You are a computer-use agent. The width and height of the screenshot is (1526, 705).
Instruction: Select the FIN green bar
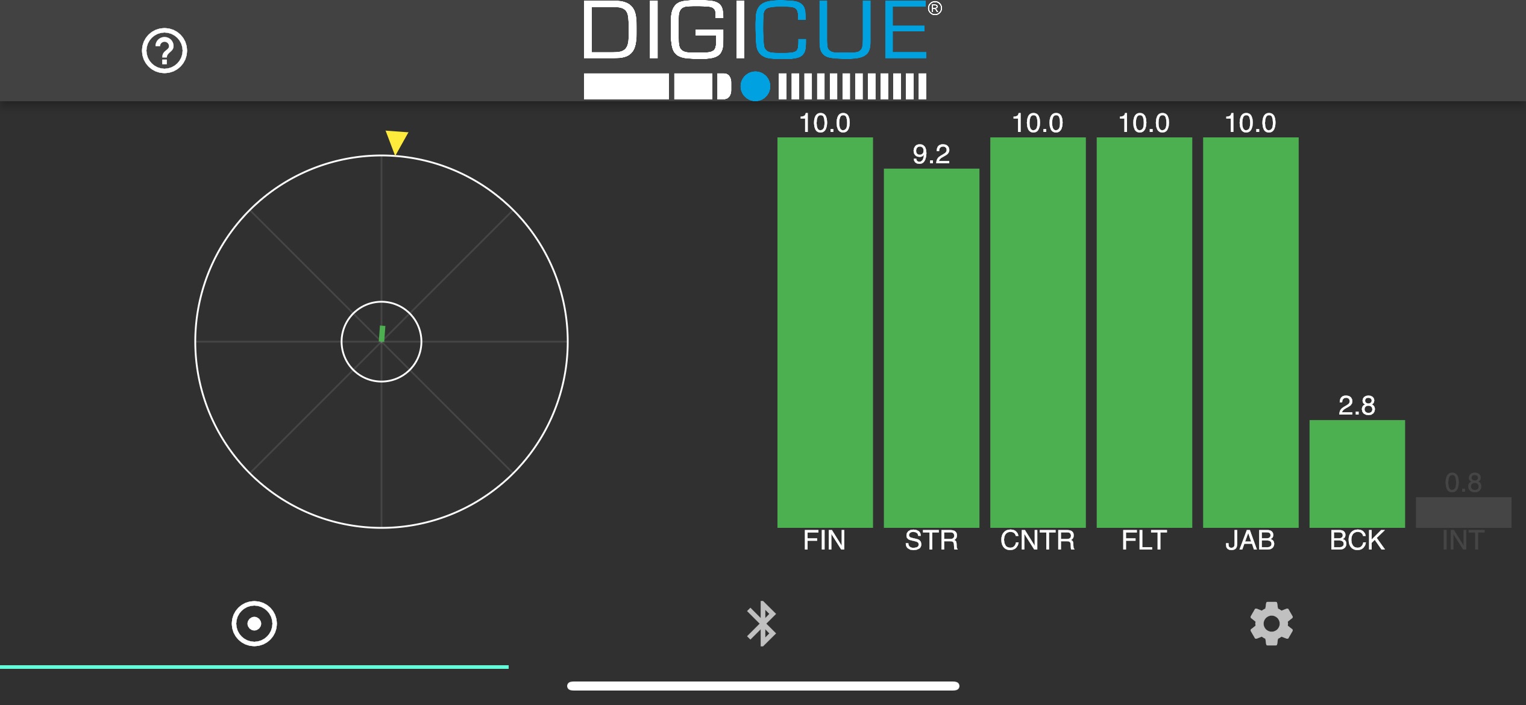825,333
